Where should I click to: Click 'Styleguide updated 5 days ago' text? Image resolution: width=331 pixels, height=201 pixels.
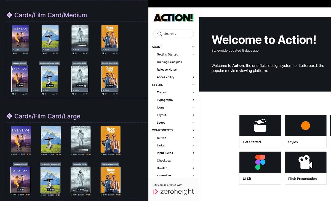click(235, 51)
